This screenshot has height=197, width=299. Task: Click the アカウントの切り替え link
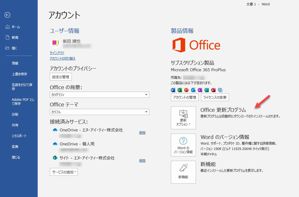62,58
